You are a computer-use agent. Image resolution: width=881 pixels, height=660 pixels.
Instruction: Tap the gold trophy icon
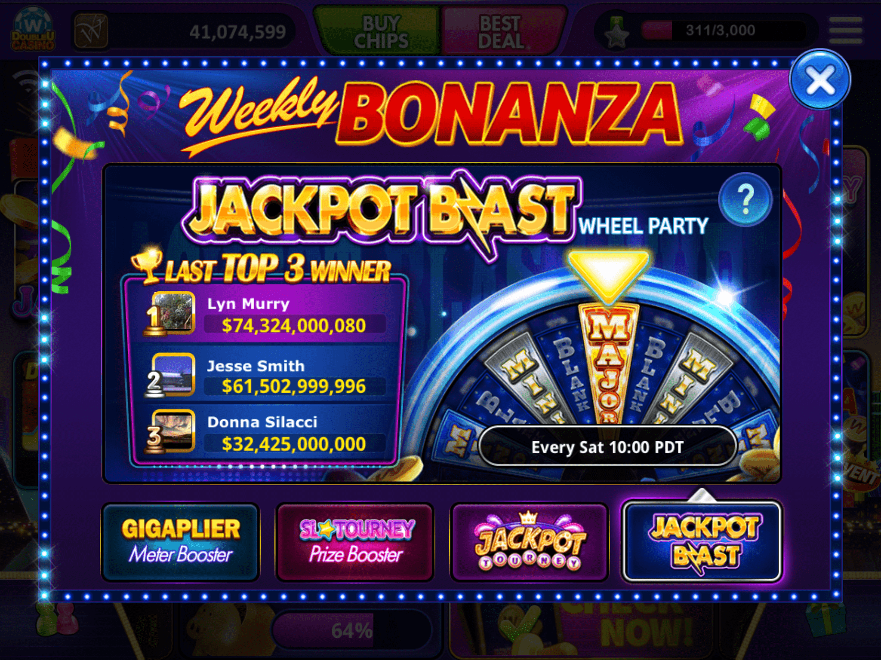tap(147, 265)
